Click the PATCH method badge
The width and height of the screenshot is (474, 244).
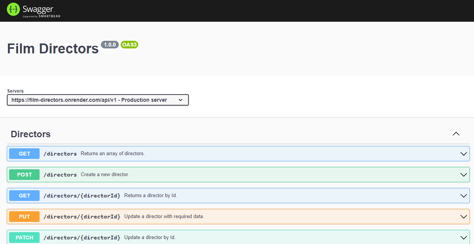tap(24, 238)
